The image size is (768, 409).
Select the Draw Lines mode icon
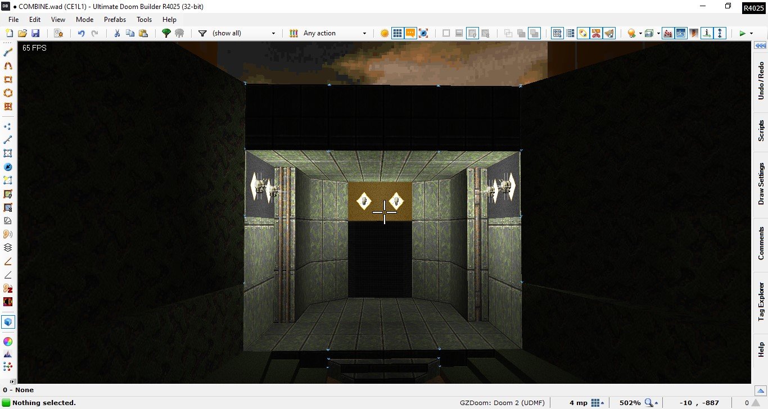[8, 52]
